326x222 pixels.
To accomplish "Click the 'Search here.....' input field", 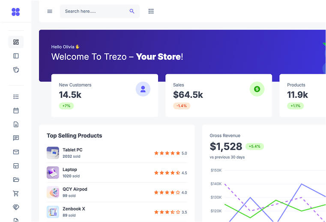I will click(x=94, y=11).
